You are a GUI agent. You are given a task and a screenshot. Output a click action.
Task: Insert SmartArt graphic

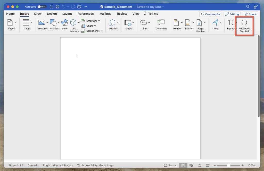[x=89, y=21]
